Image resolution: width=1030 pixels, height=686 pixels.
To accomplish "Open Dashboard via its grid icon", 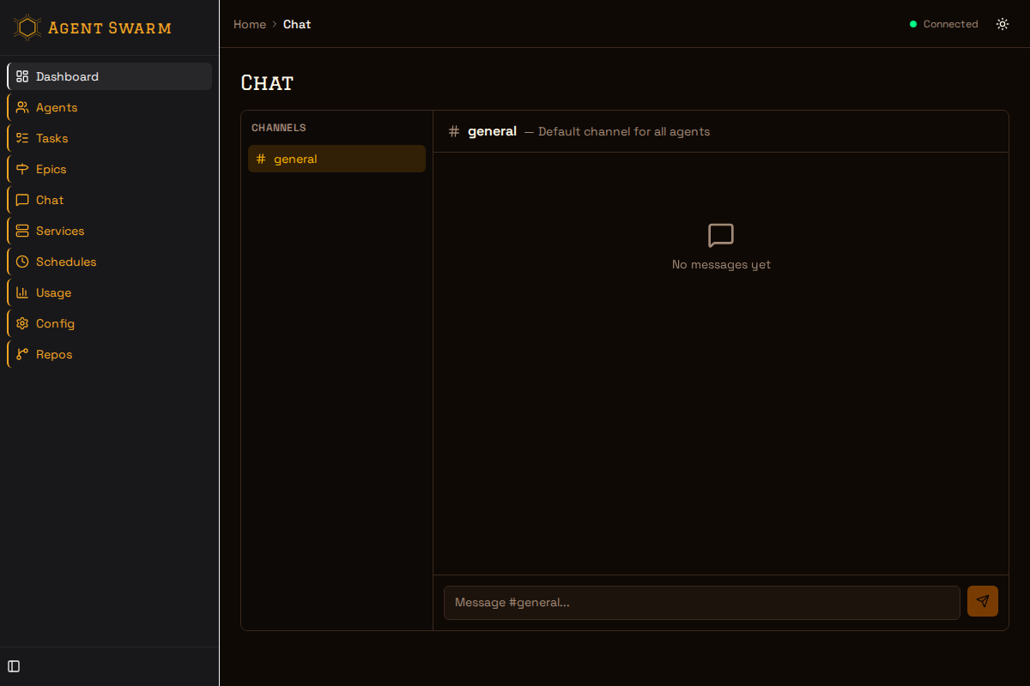I will [22, 76].
